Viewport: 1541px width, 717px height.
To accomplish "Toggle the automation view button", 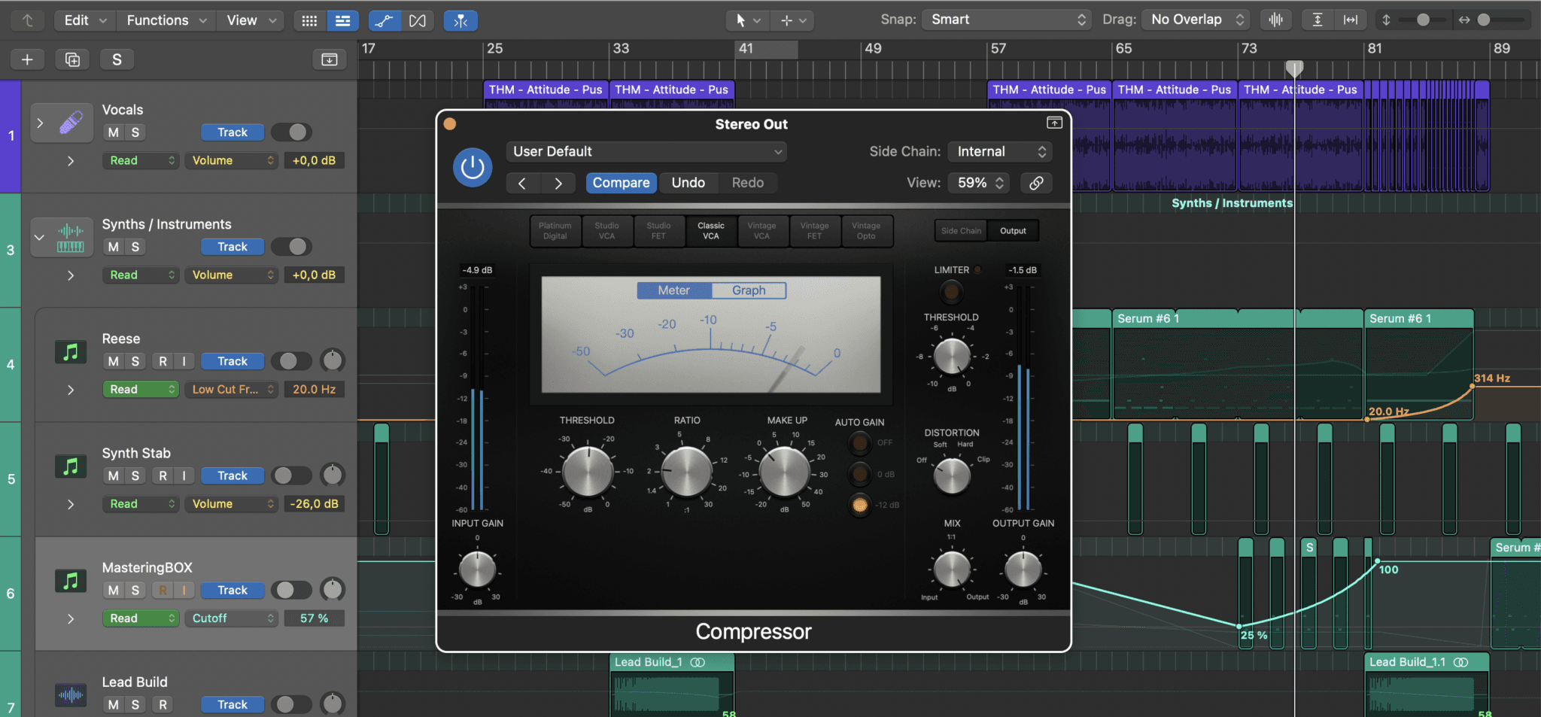I will tap(384, 20).
